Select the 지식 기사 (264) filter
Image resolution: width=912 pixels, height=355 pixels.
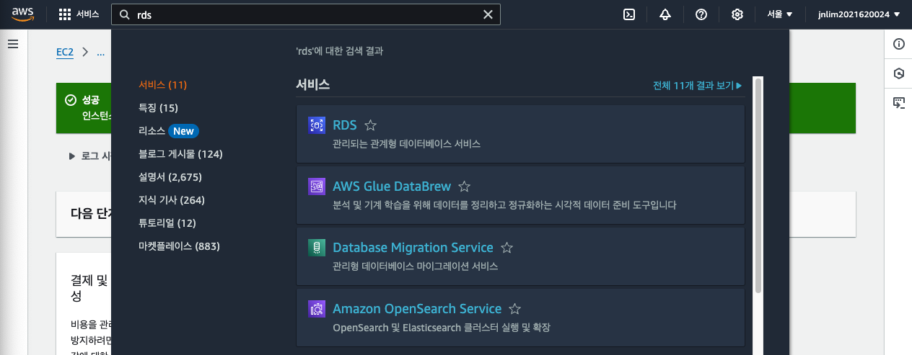coord(172,200)
